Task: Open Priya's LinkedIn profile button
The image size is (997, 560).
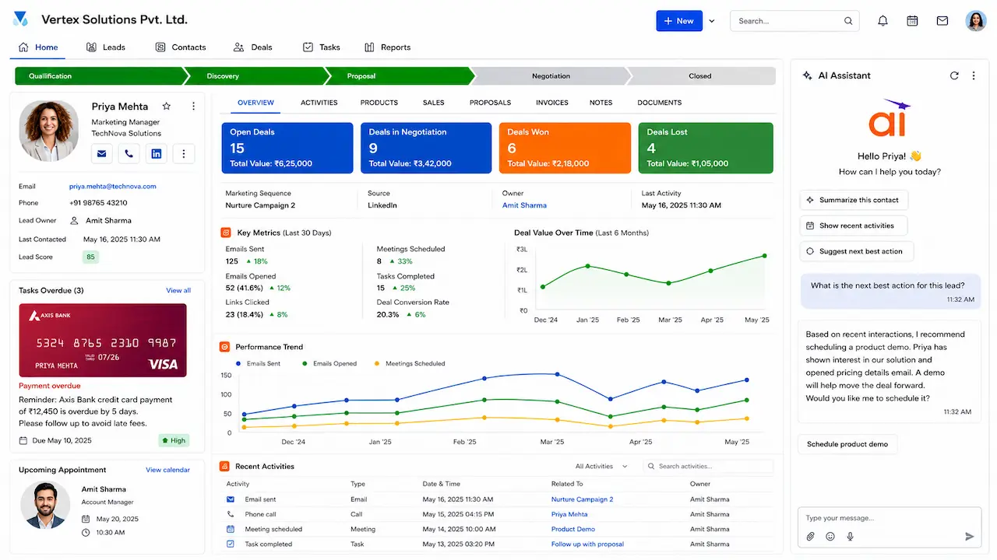Action: (156, 154)
